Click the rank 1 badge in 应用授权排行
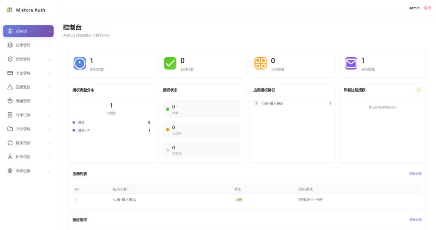The height and width of the screenshot is (230, 436). click(x=256, y=103)
